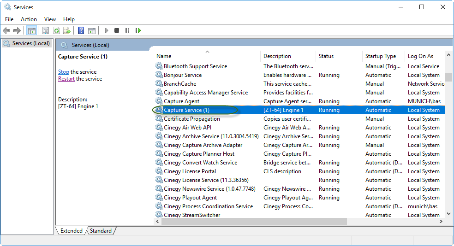Viewport: 454px width, 246px height.
Task: Select Cinegy Capture Planner Host row
Action: (x=299, y=154)
